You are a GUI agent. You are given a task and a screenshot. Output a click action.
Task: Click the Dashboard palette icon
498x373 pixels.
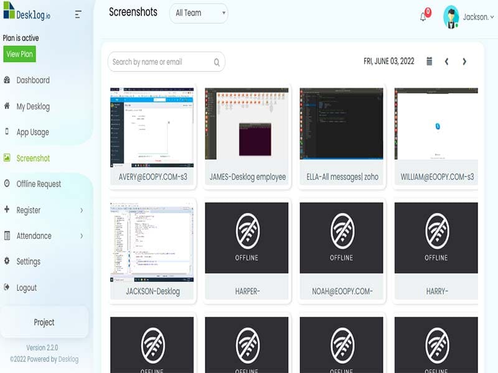pos(7,80)
